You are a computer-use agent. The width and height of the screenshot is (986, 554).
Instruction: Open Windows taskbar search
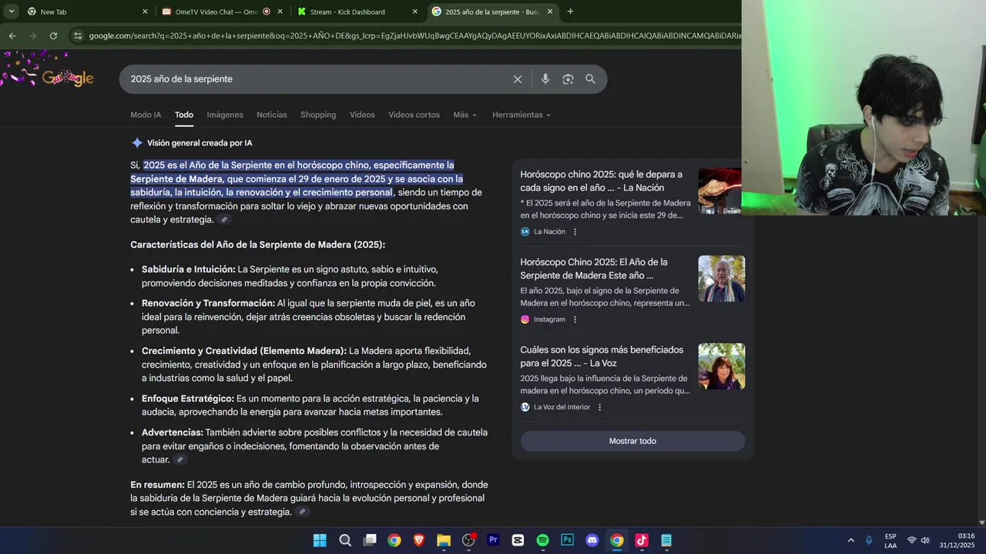(345, 540)
